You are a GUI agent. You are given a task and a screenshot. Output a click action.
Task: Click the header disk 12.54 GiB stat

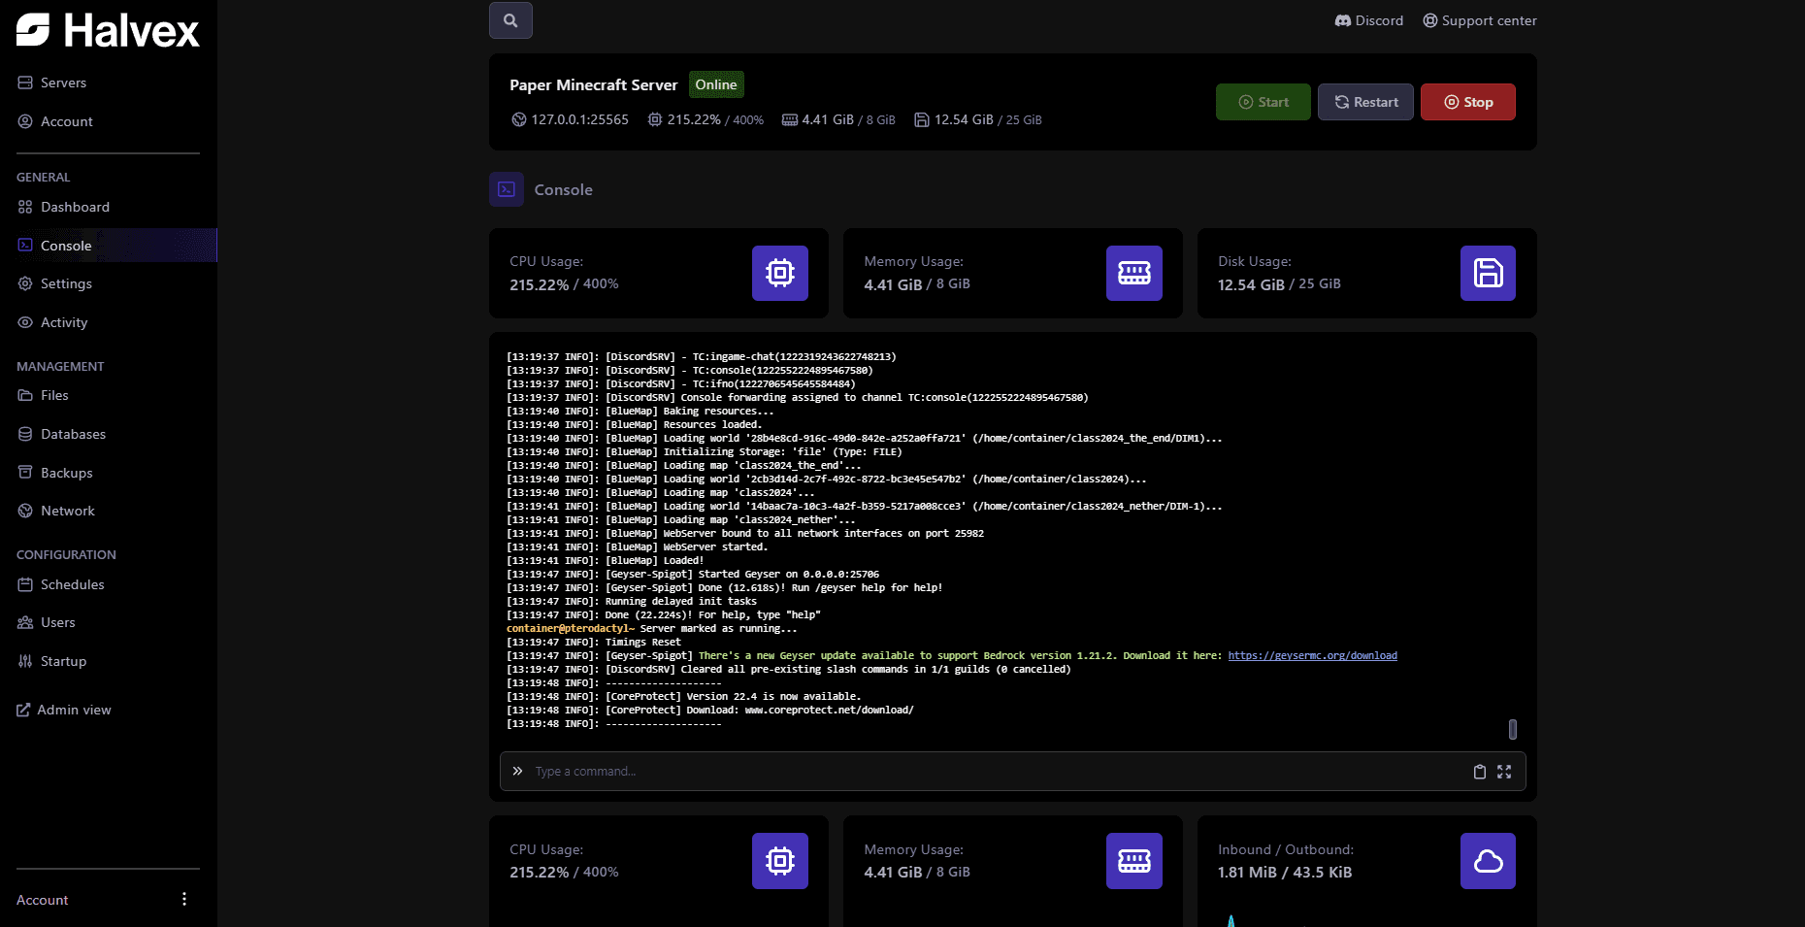point(978,119)
